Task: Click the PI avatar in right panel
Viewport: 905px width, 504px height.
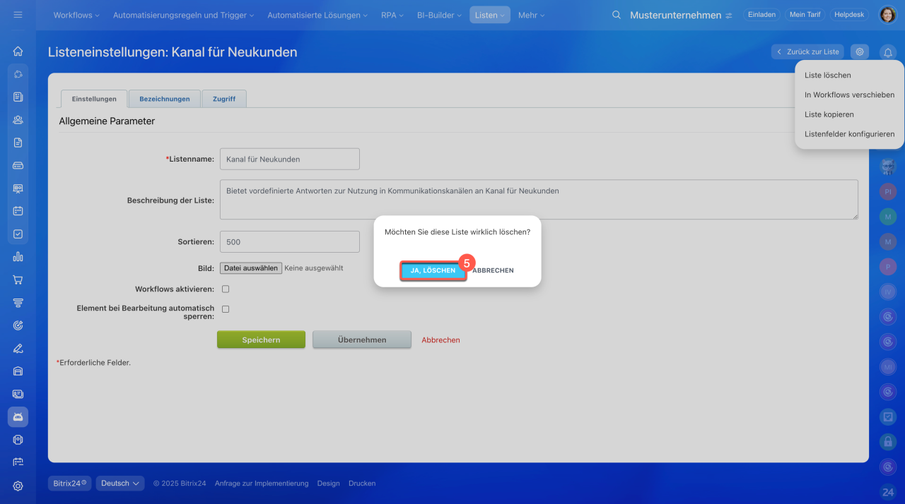Action: tap(888, 191)
